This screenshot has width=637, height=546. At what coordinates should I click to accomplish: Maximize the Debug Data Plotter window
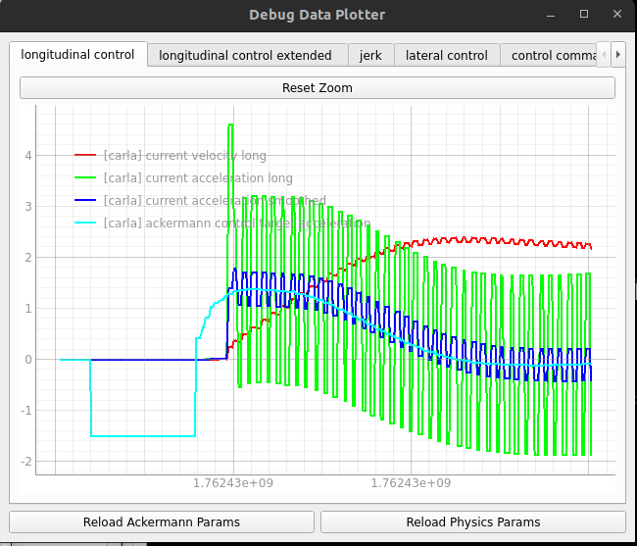584,14
